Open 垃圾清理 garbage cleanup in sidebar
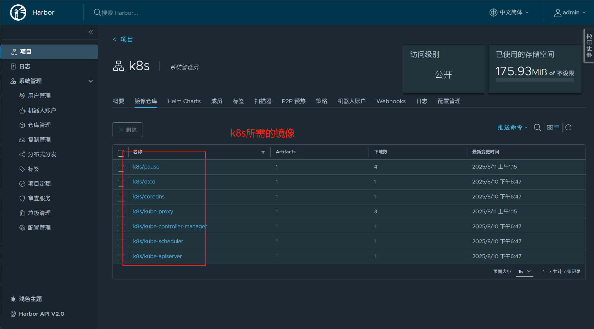 coord(39,213)
